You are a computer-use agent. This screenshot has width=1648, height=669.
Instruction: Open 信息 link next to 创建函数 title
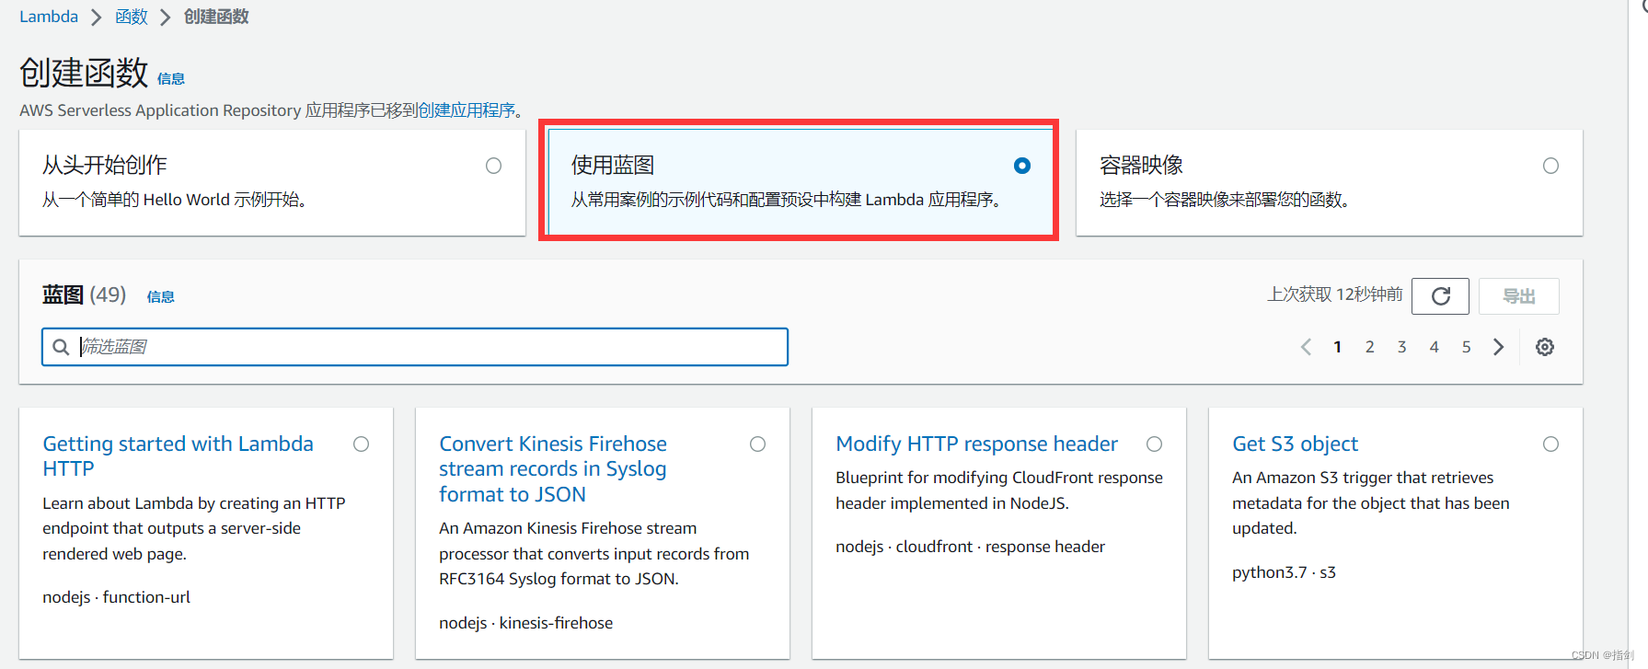(x=171, y=79)
